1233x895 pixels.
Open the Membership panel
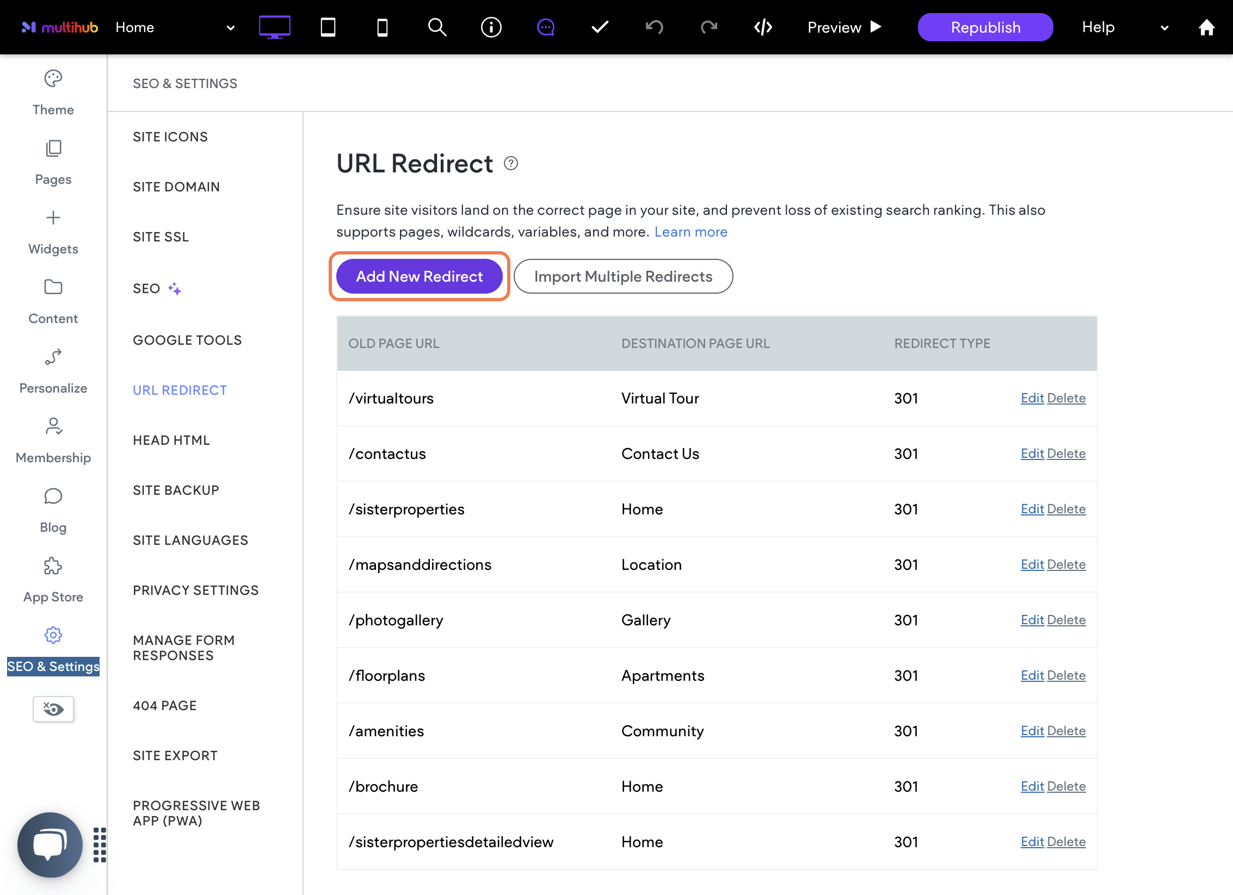tap(53, 442)
